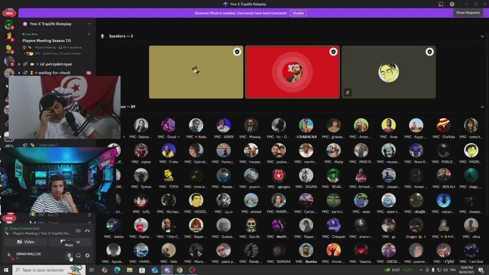Viewport: 489px width, 275px height.
Task: Click moderator badge on red speaker tile
Action: click(333, 52)
